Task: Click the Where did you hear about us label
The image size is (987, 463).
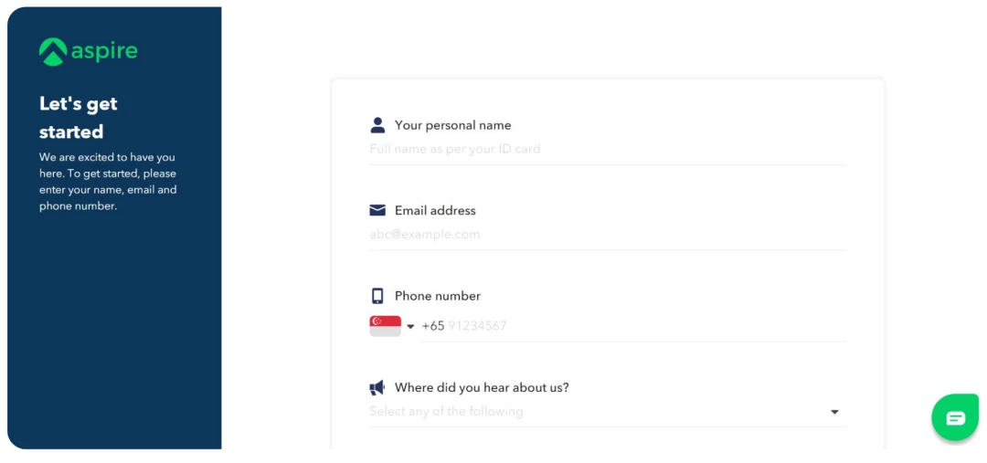Action: (482, 387)
